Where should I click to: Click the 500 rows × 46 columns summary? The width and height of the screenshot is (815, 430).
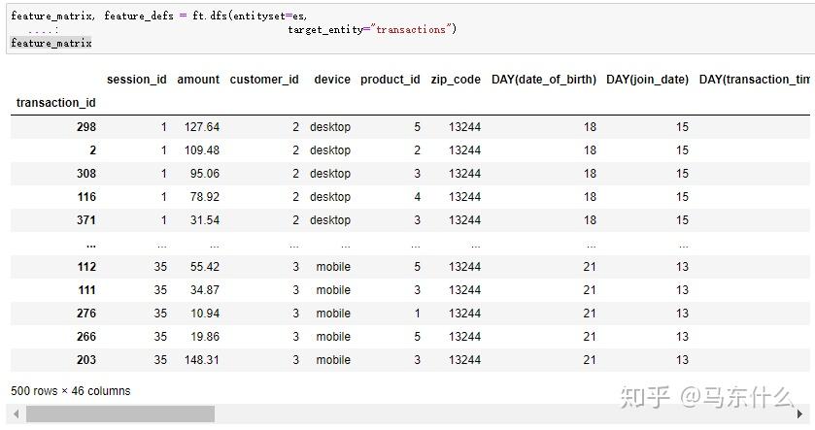tap(71, 391)
